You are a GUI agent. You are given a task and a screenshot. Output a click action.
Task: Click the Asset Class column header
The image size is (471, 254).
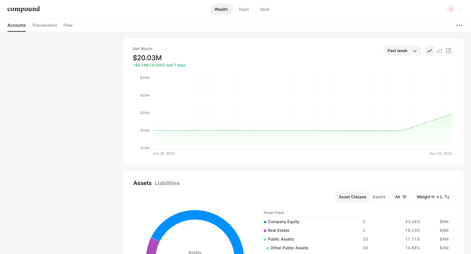(274, 213)
